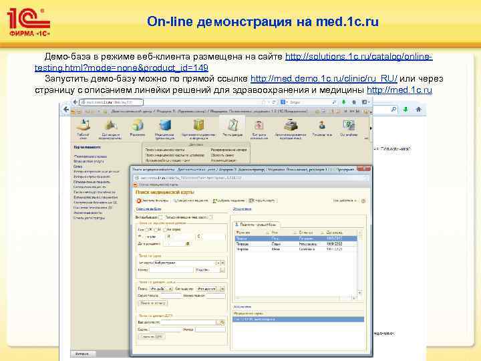Select the highlighted clipboard registry section icon

tap(232, 125)
